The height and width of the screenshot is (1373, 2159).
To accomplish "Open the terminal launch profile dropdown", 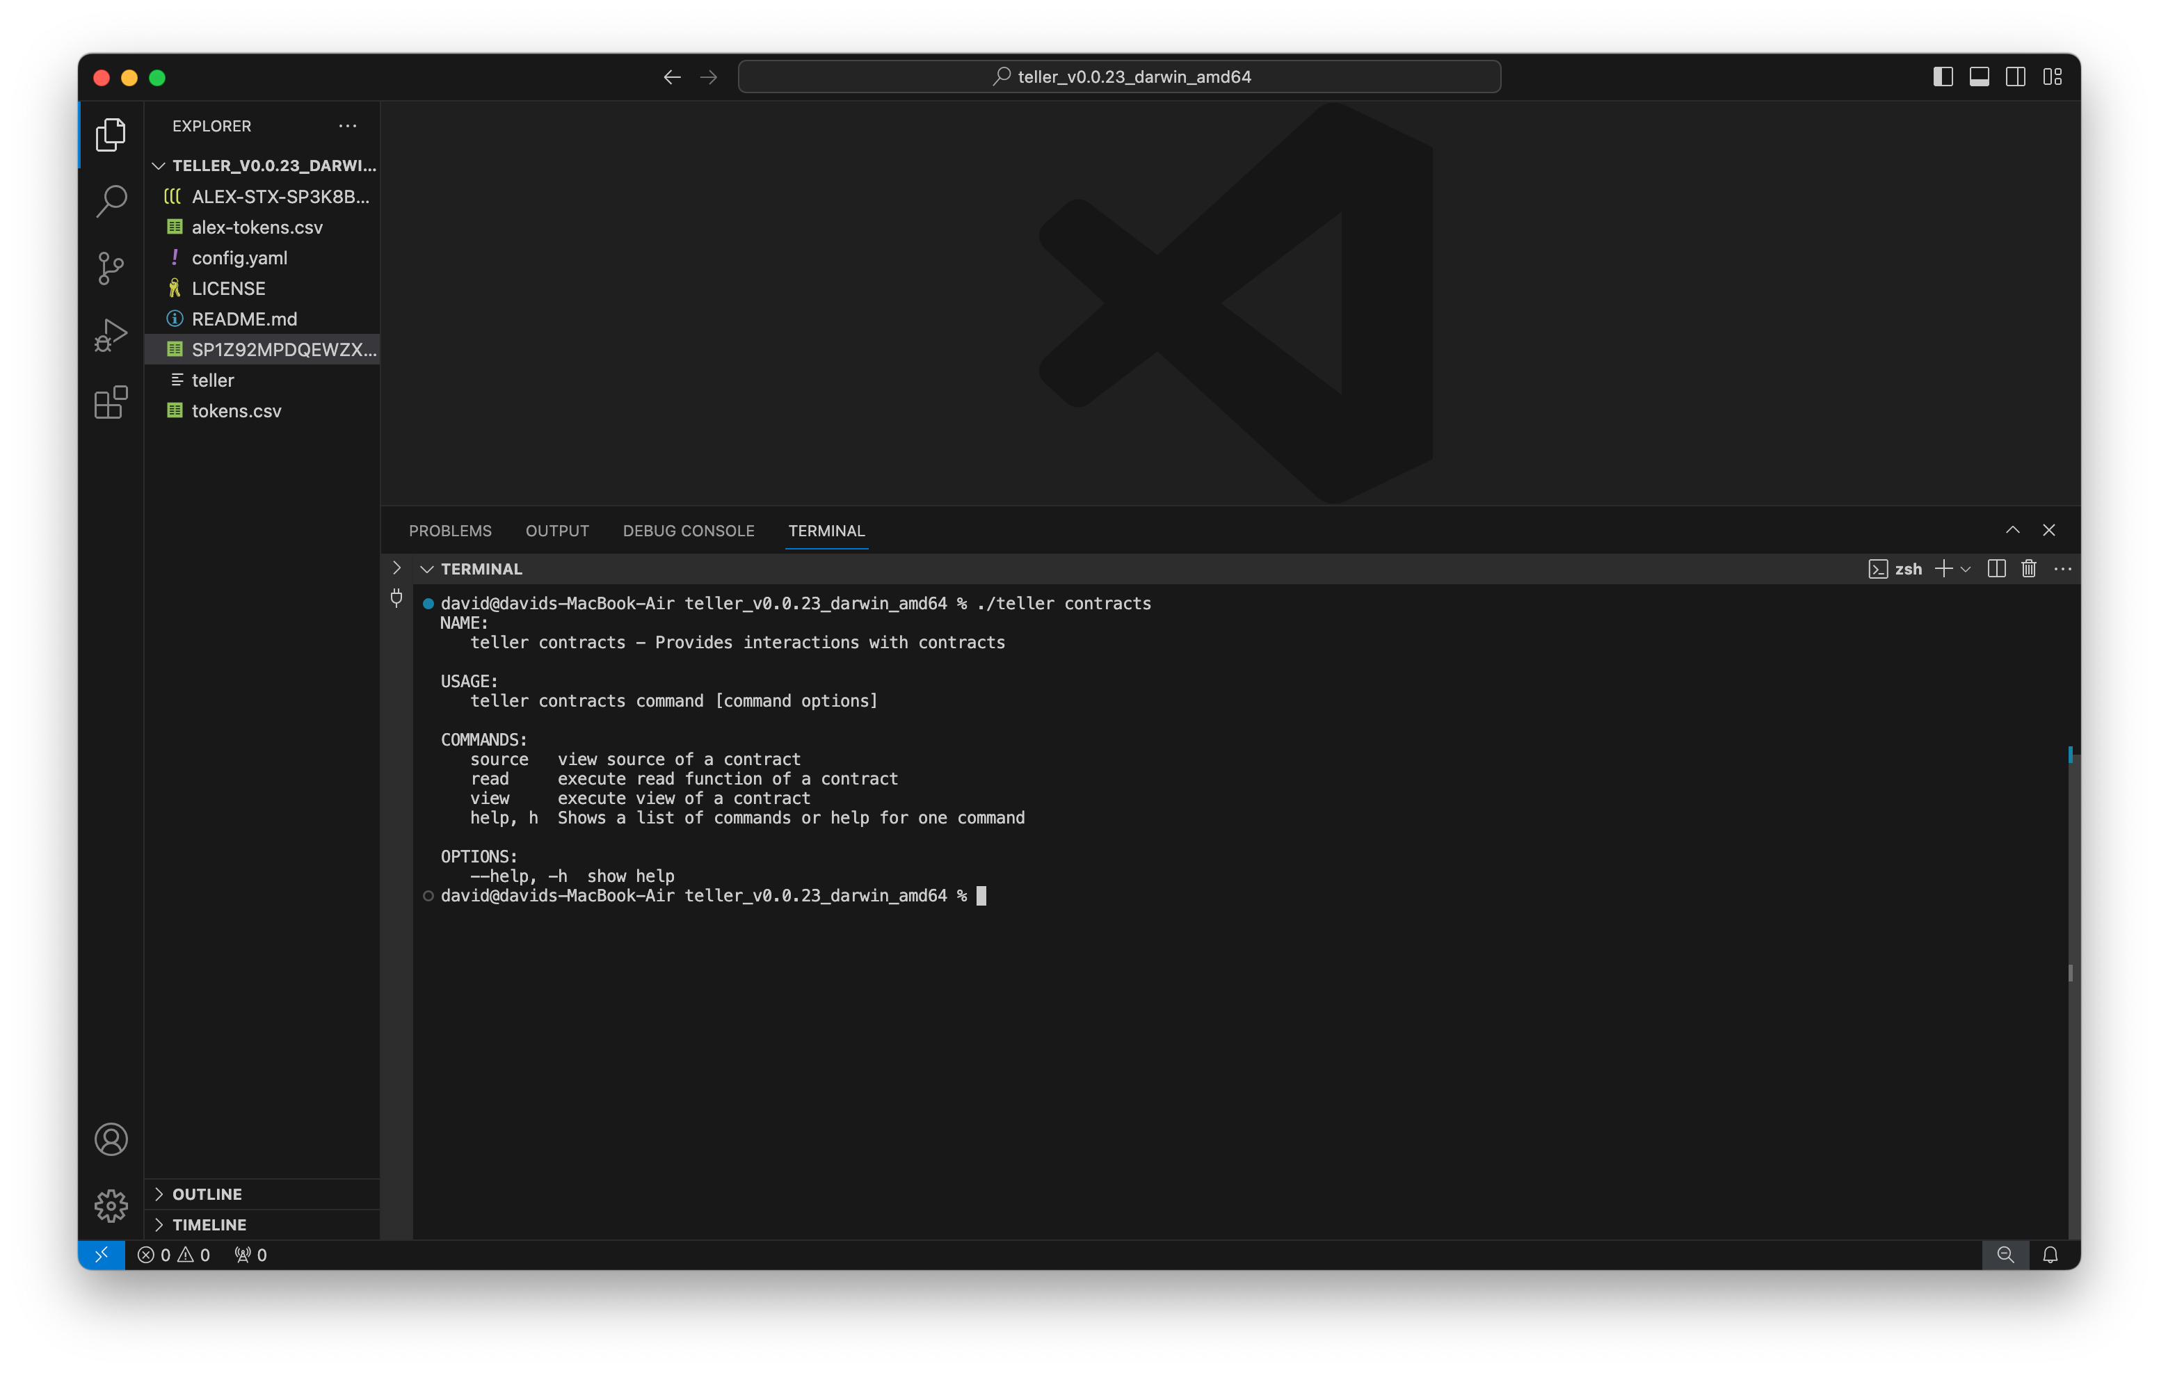I will [x=1966, y=568].
